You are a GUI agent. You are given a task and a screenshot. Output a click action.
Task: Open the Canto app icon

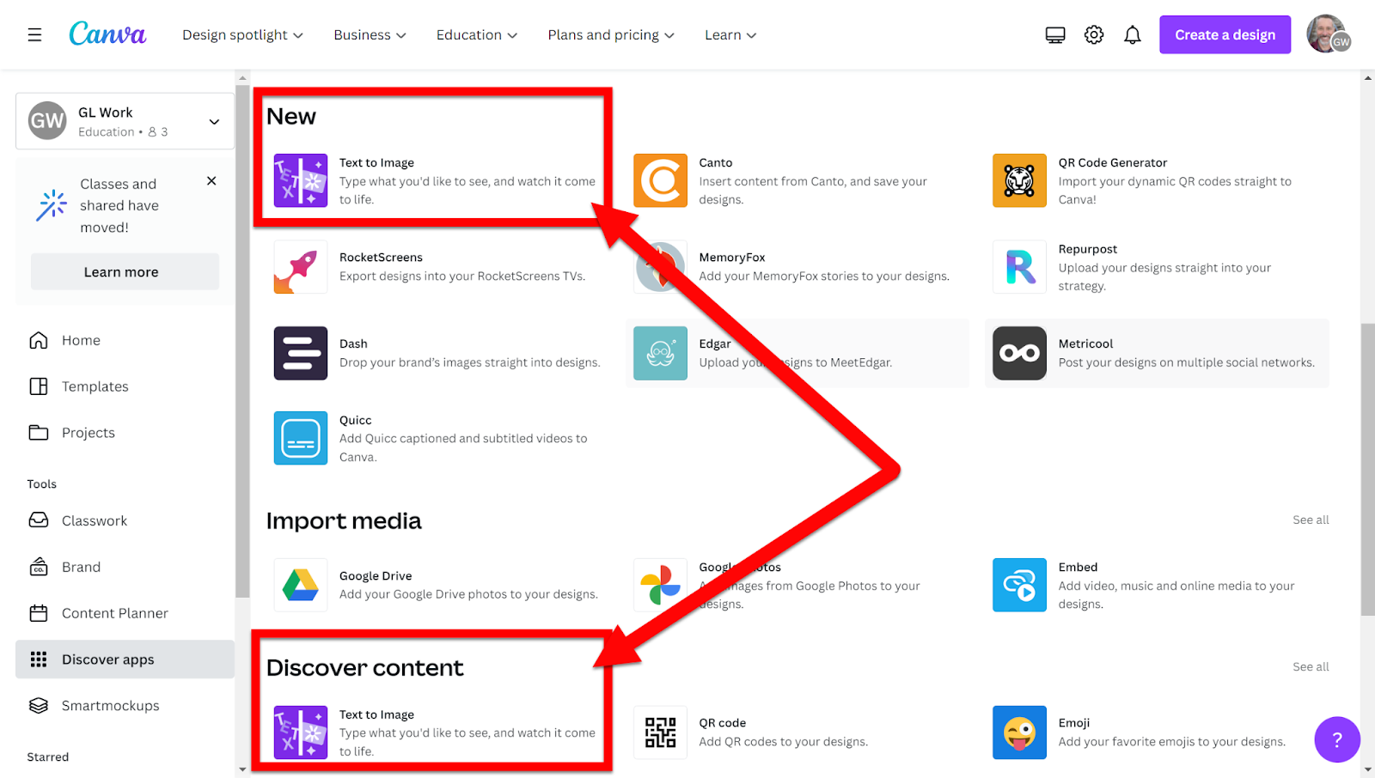660,180
